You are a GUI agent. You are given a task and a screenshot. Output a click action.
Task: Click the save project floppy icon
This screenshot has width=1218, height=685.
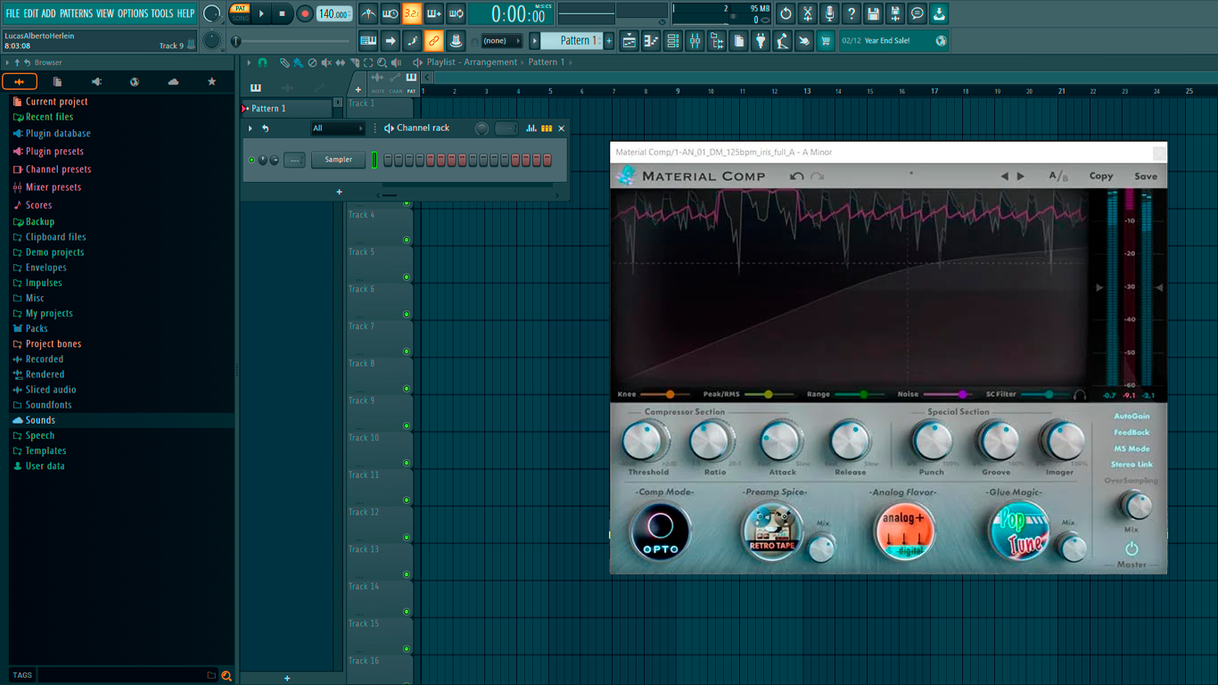(x=873, y=13)
